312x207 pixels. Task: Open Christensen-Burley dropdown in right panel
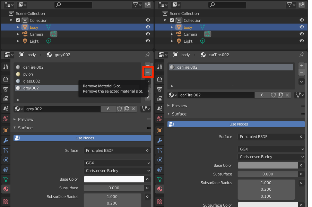(x=271, y=157)
